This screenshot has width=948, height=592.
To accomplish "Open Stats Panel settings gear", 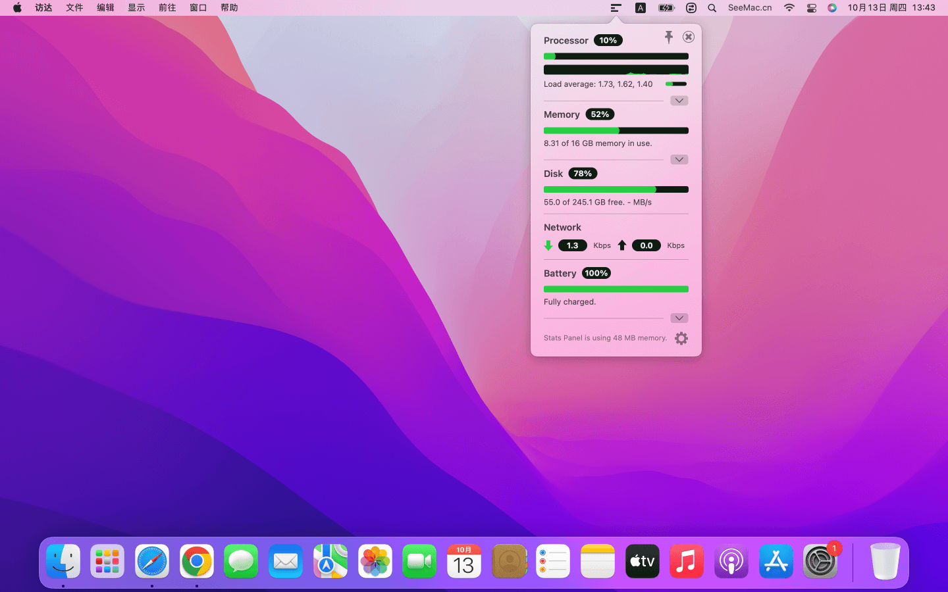I will 681,338.
